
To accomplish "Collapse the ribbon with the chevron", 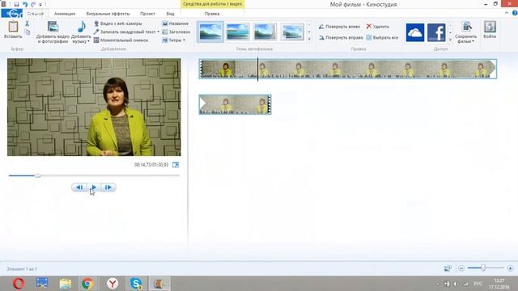I will coord(507,13).
